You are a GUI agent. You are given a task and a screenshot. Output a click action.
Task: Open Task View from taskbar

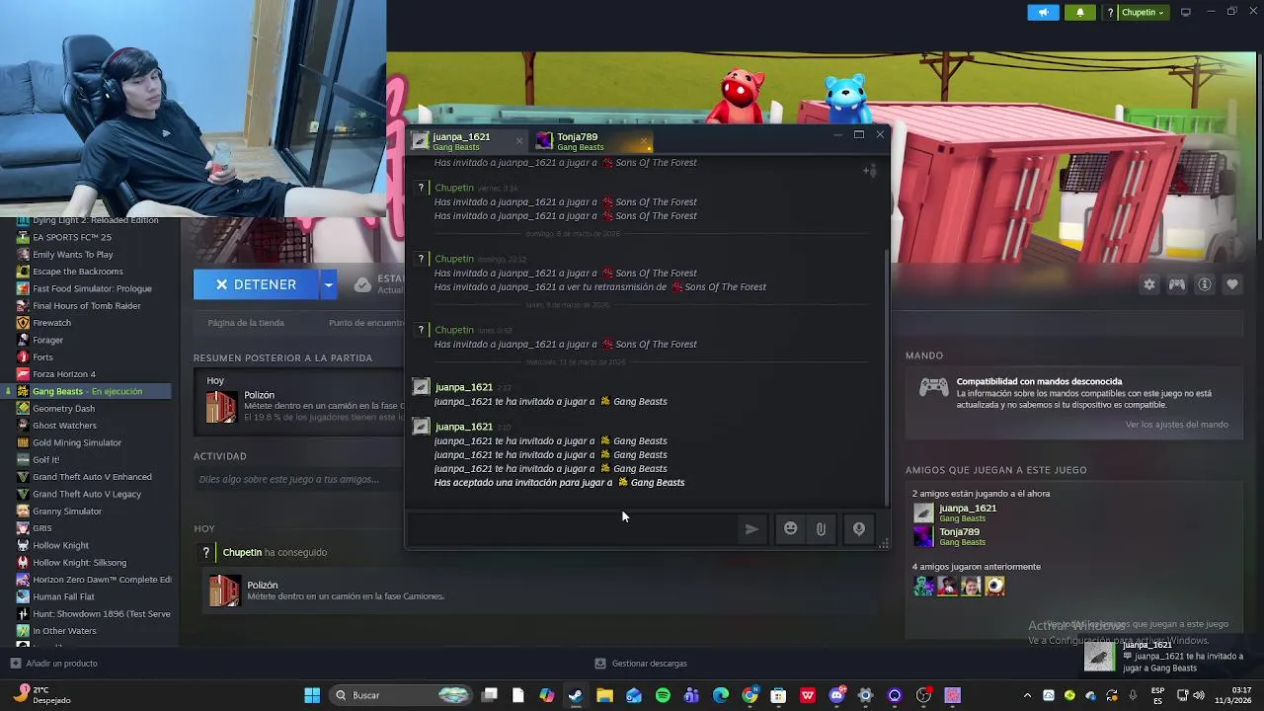[489, 695]
